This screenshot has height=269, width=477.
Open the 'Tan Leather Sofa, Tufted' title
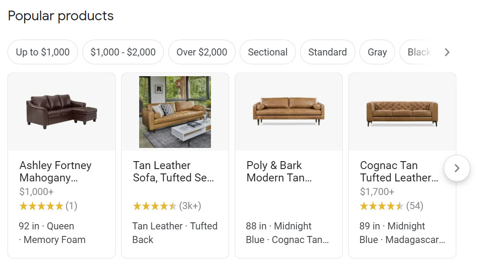[173, 172]
